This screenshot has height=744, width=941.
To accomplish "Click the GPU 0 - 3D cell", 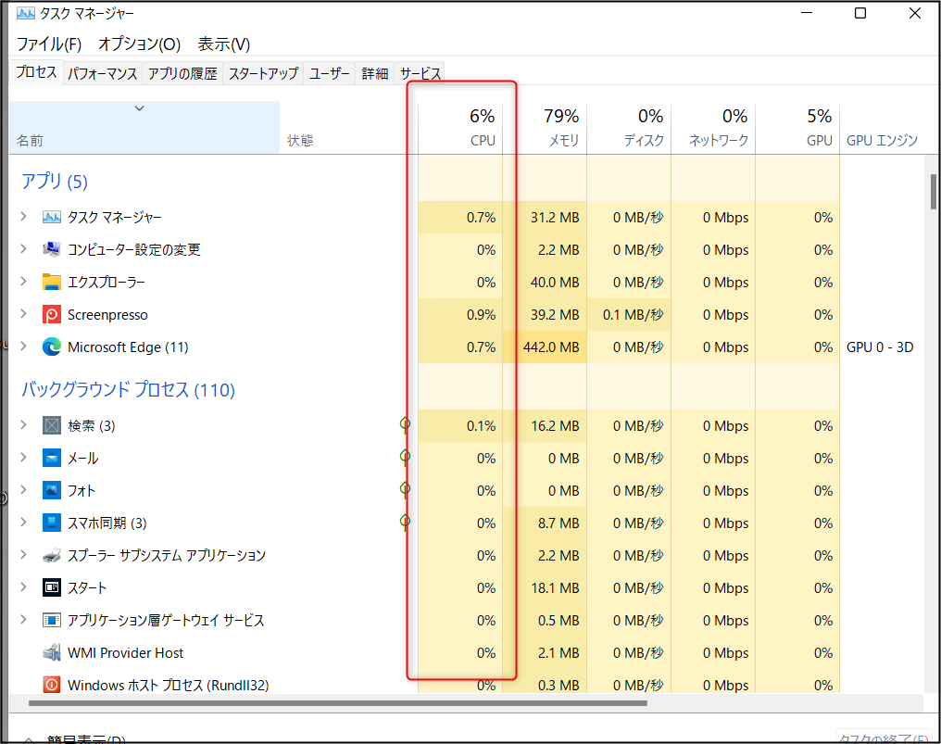I will pos(880,347).
